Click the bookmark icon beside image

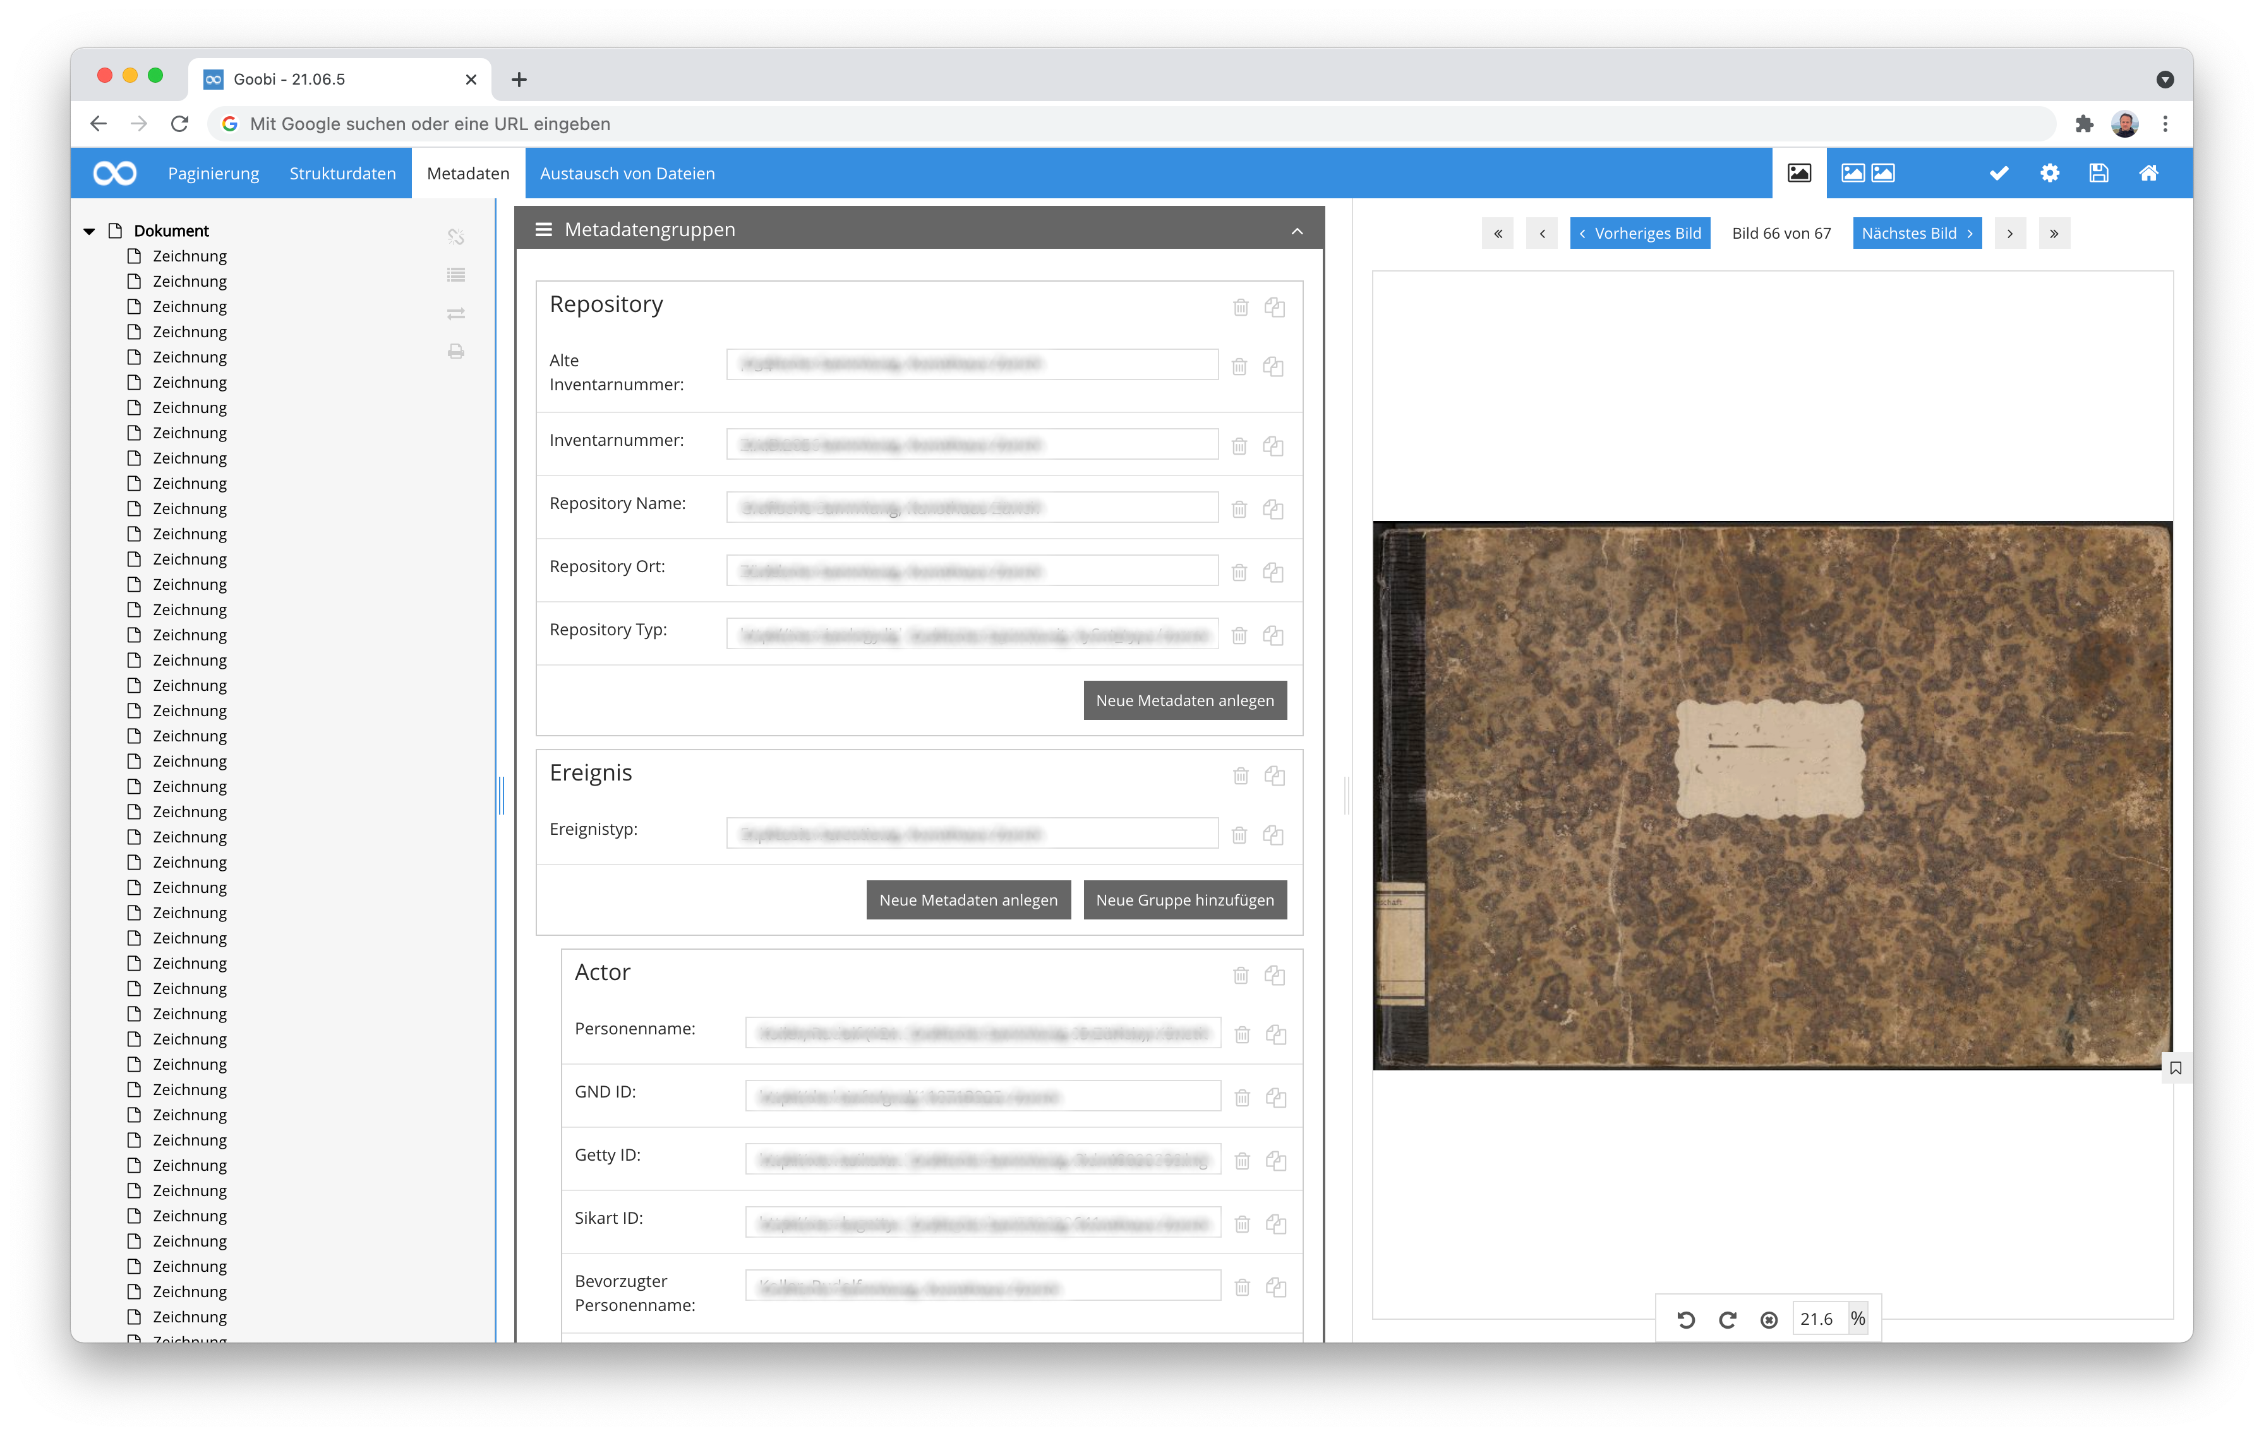coord(2176,1068)
